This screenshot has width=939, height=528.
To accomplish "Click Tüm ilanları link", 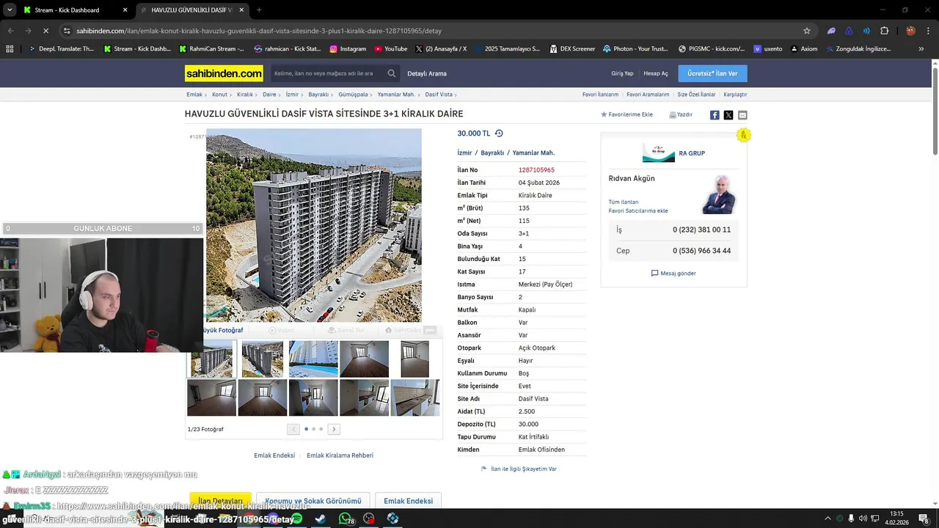I will (x=624, y=202).
